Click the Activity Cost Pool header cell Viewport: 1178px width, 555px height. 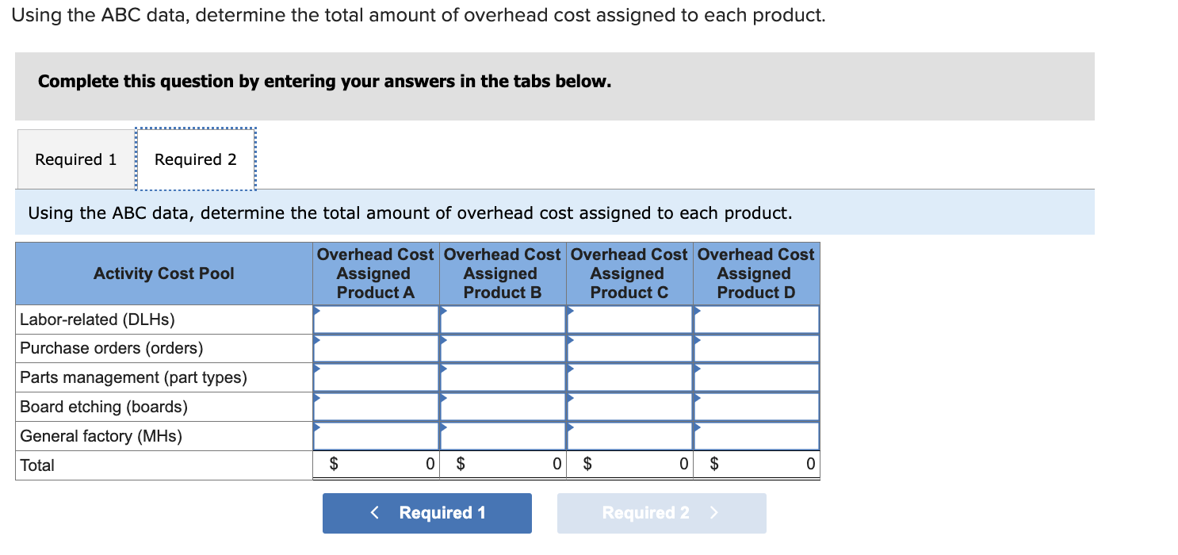(x=163, y=273)
